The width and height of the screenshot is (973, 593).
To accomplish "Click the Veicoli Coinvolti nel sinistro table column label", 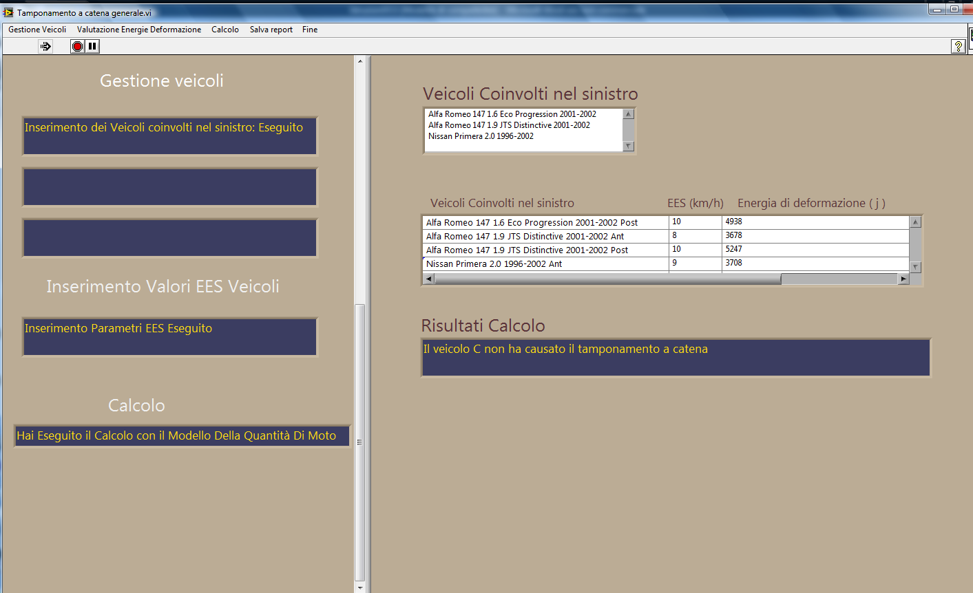I will pos(502,203).
